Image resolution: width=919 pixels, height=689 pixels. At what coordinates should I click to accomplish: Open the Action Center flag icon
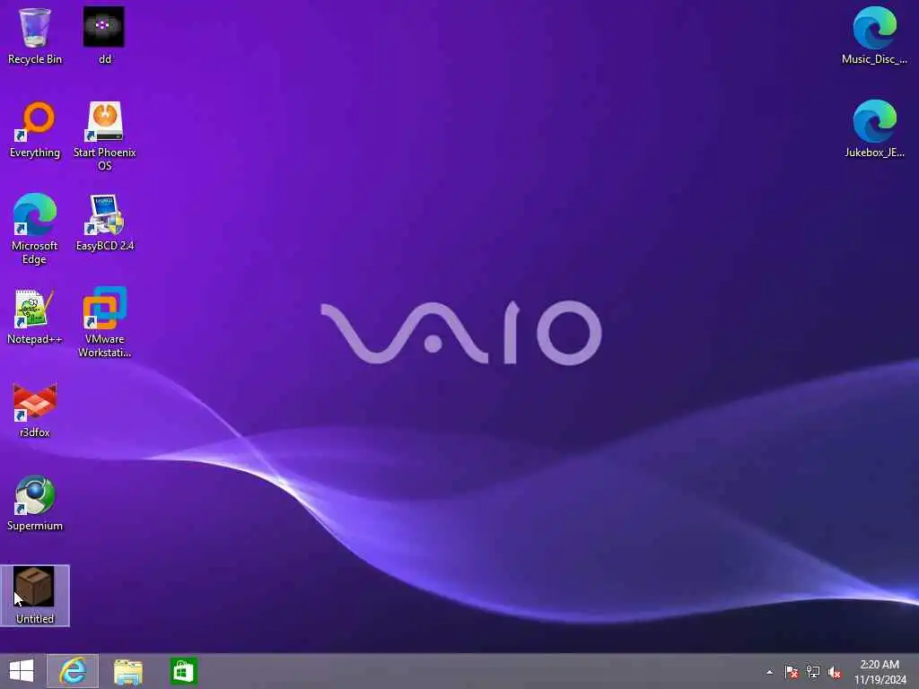[x=792, y=672]
